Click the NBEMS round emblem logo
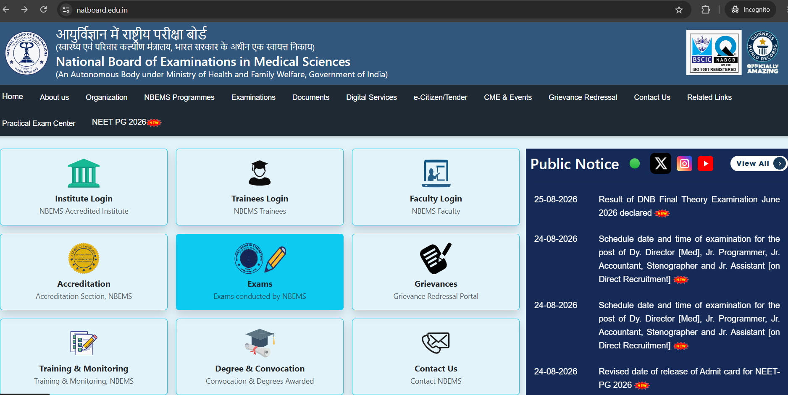Image resolution: width=788 pixels, height=395 pixels. pos(27,53)
